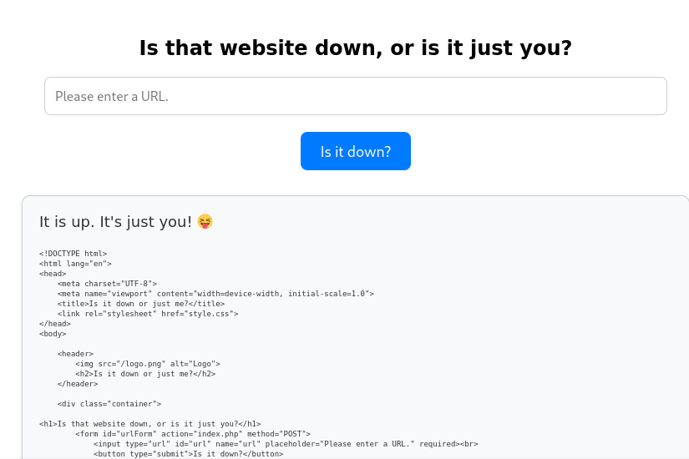
Task: Click the closing </head> tag line
Action: tap(55, 324)
